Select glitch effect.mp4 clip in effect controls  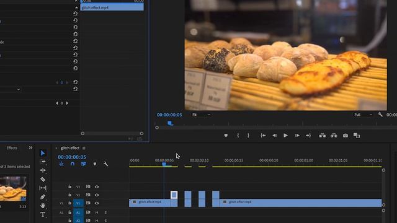tap(112, 7)
